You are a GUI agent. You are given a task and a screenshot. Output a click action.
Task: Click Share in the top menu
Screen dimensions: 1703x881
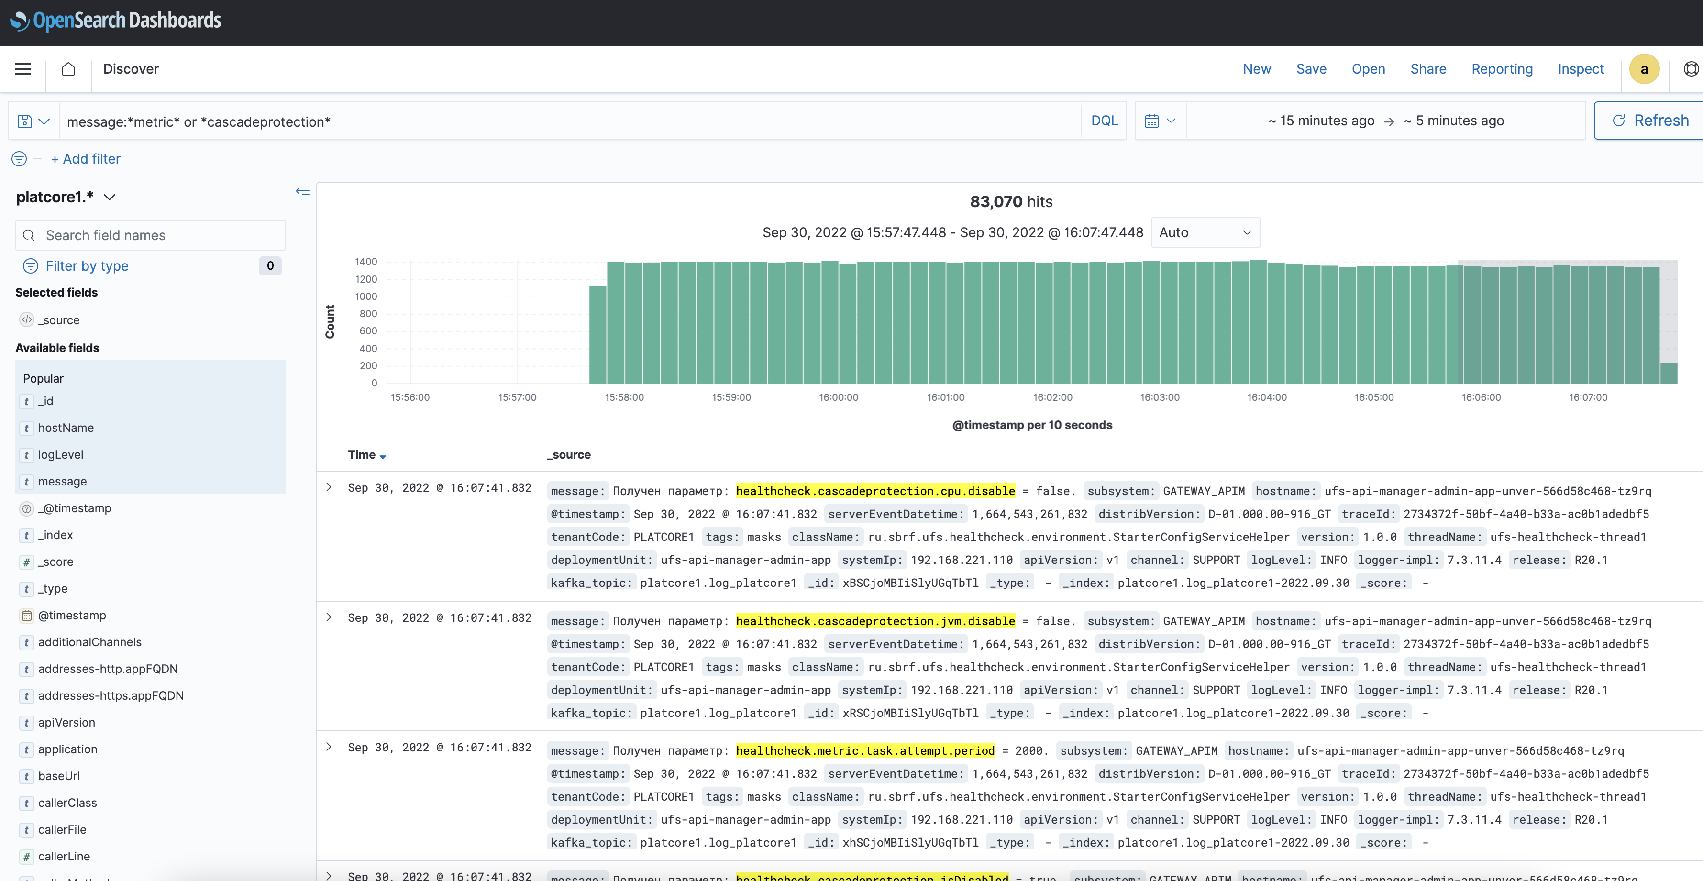[1428, 69]
